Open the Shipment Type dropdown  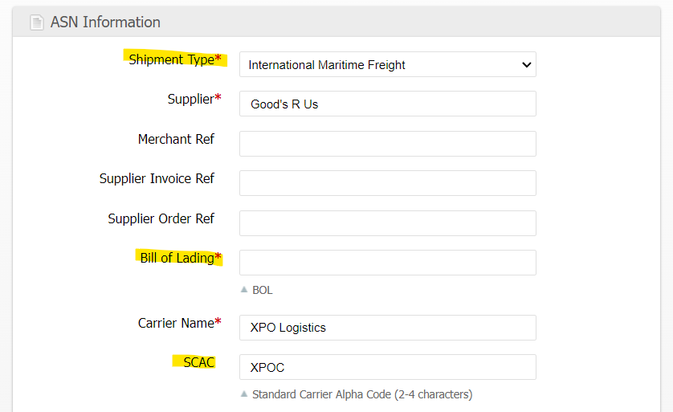click(x=387, y=65)
